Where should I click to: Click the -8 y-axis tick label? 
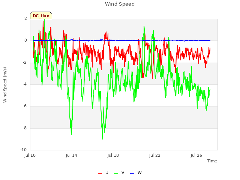25,128
